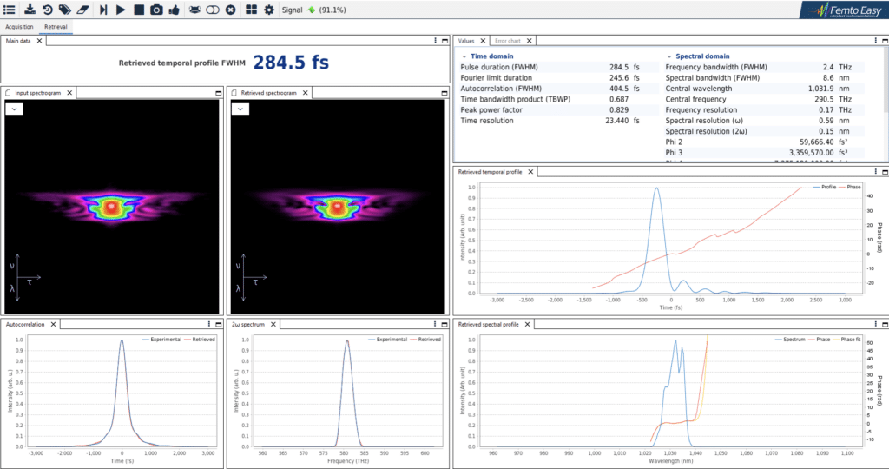Toggle Retrieved legend in Autocorrelation chart
The width and height of the screenshot is (889, 469).
200,339
